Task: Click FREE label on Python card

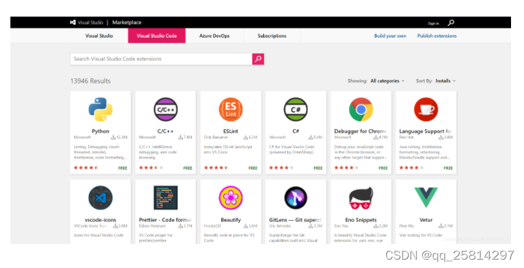Action: (x=123, y=168)
